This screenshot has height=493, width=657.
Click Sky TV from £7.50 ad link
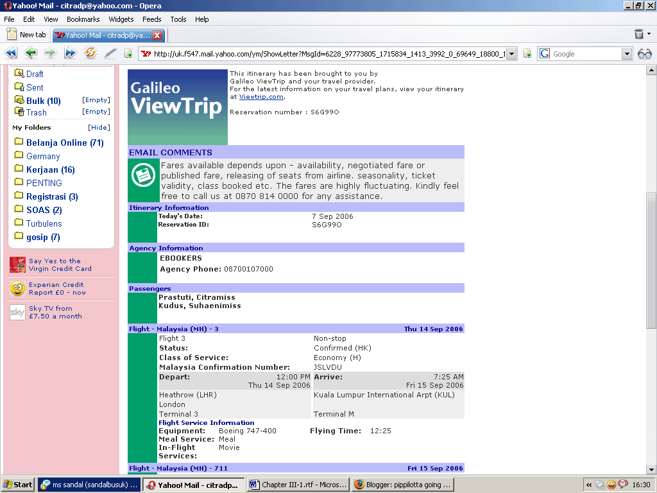tap(55, 313)
